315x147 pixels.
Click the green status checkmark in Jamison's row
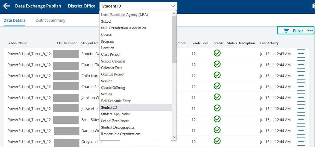coord(217,97)
